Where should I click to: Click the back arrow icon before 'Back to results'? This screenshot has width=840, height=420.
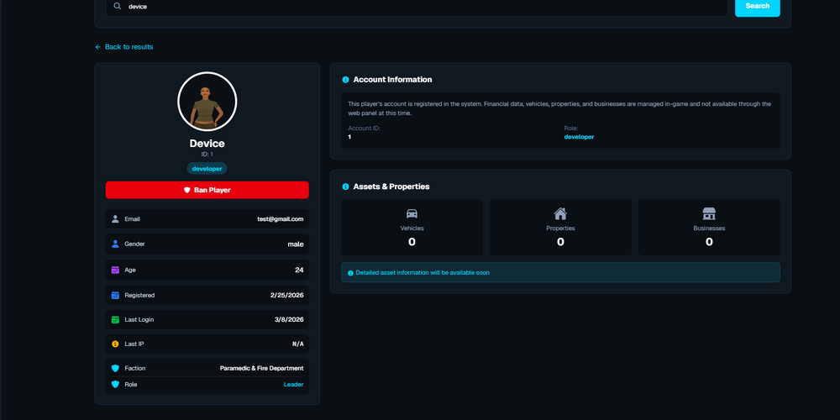(x=98, y=47)
